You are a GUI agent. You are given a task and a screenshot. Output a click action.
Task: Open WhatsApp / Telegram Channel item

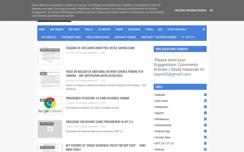coord(159,37)
